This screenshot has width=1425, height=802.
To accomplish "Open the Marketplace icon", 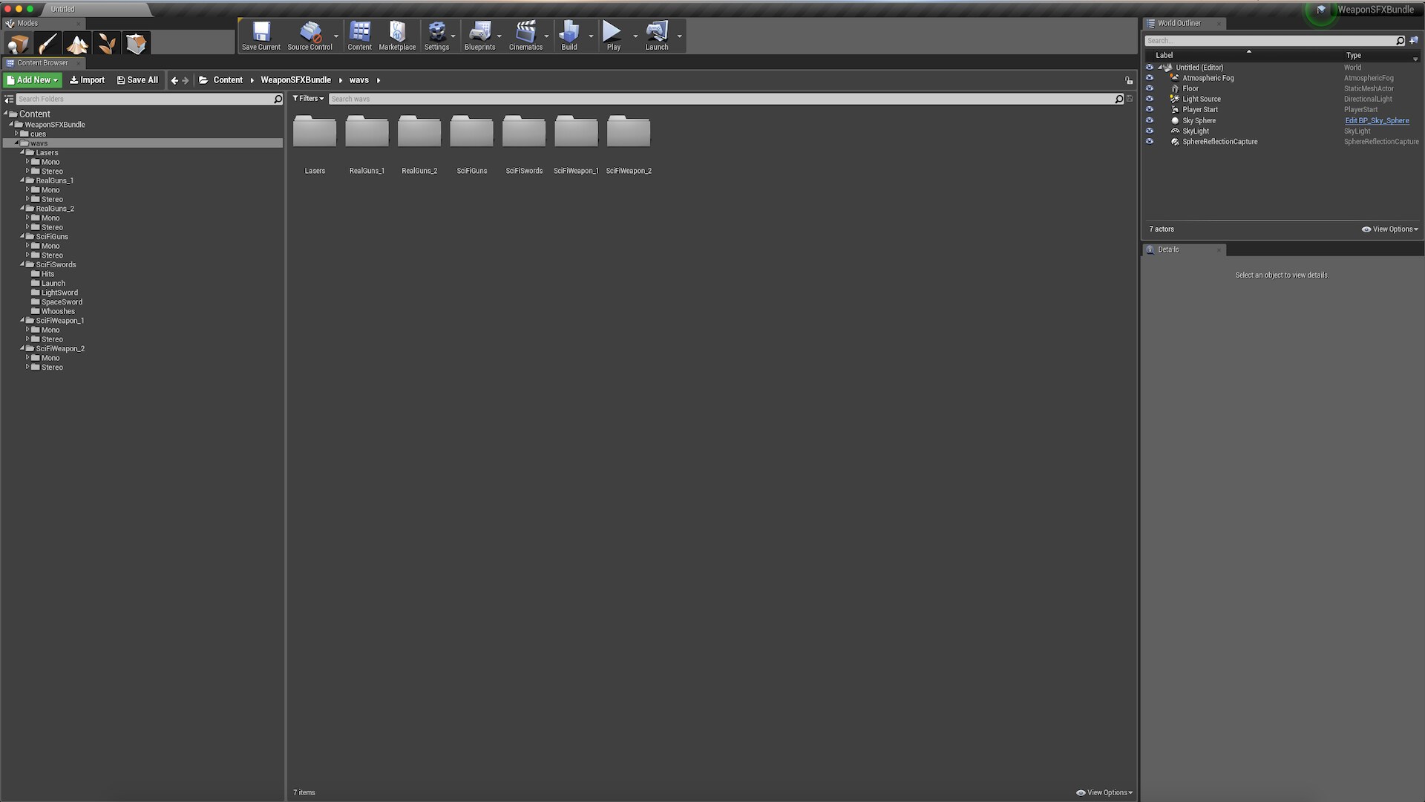I will 397,35.
